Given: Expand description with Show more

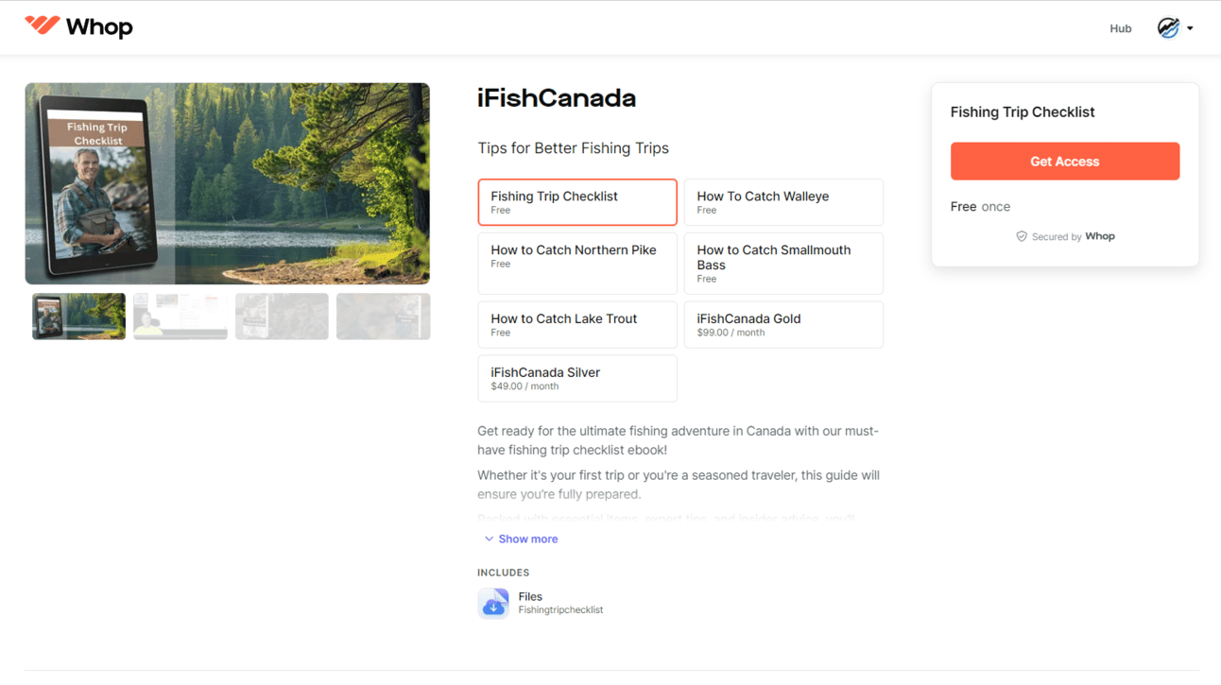Looking at the screenshot, I should (521, 539).
